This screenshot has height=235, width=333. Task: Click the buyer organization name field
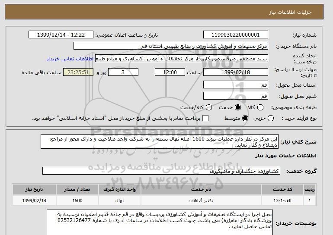[x=171, y=46]
